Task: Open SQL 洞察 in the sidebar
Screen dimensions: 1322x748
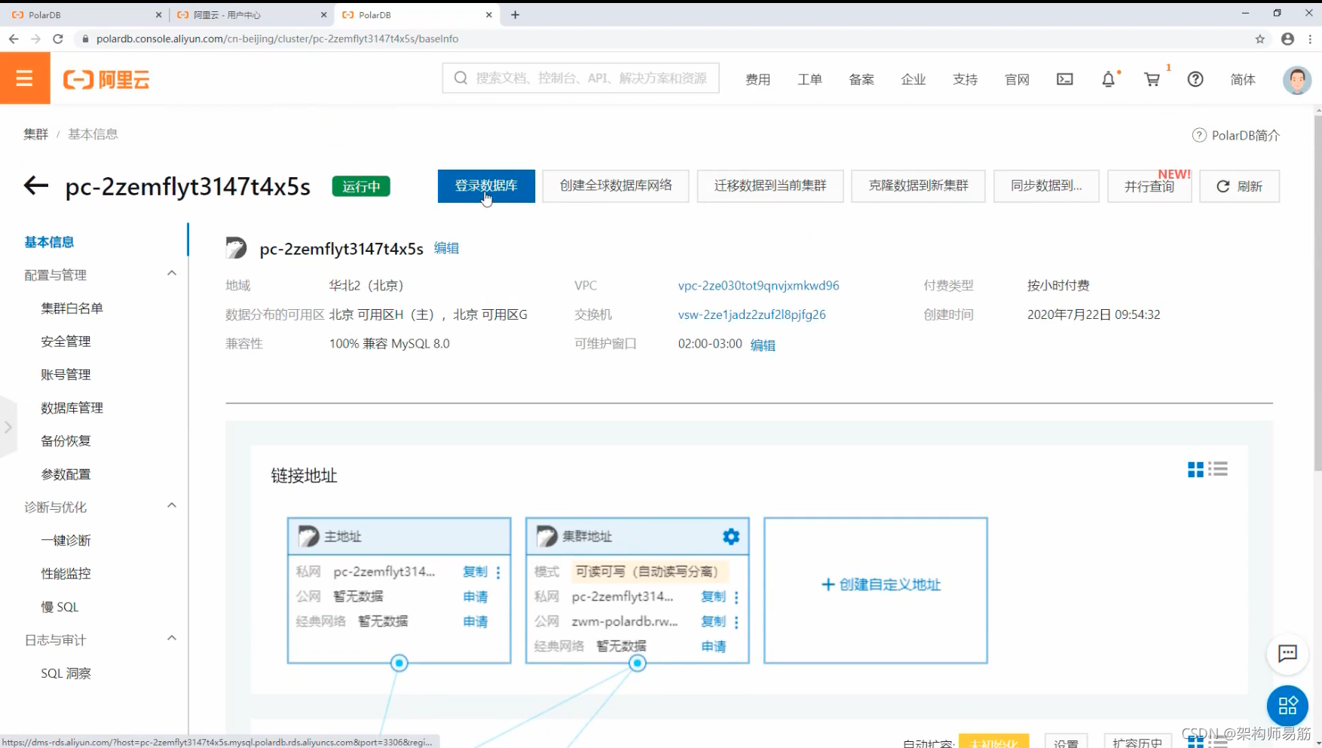Action: (66, 673)
